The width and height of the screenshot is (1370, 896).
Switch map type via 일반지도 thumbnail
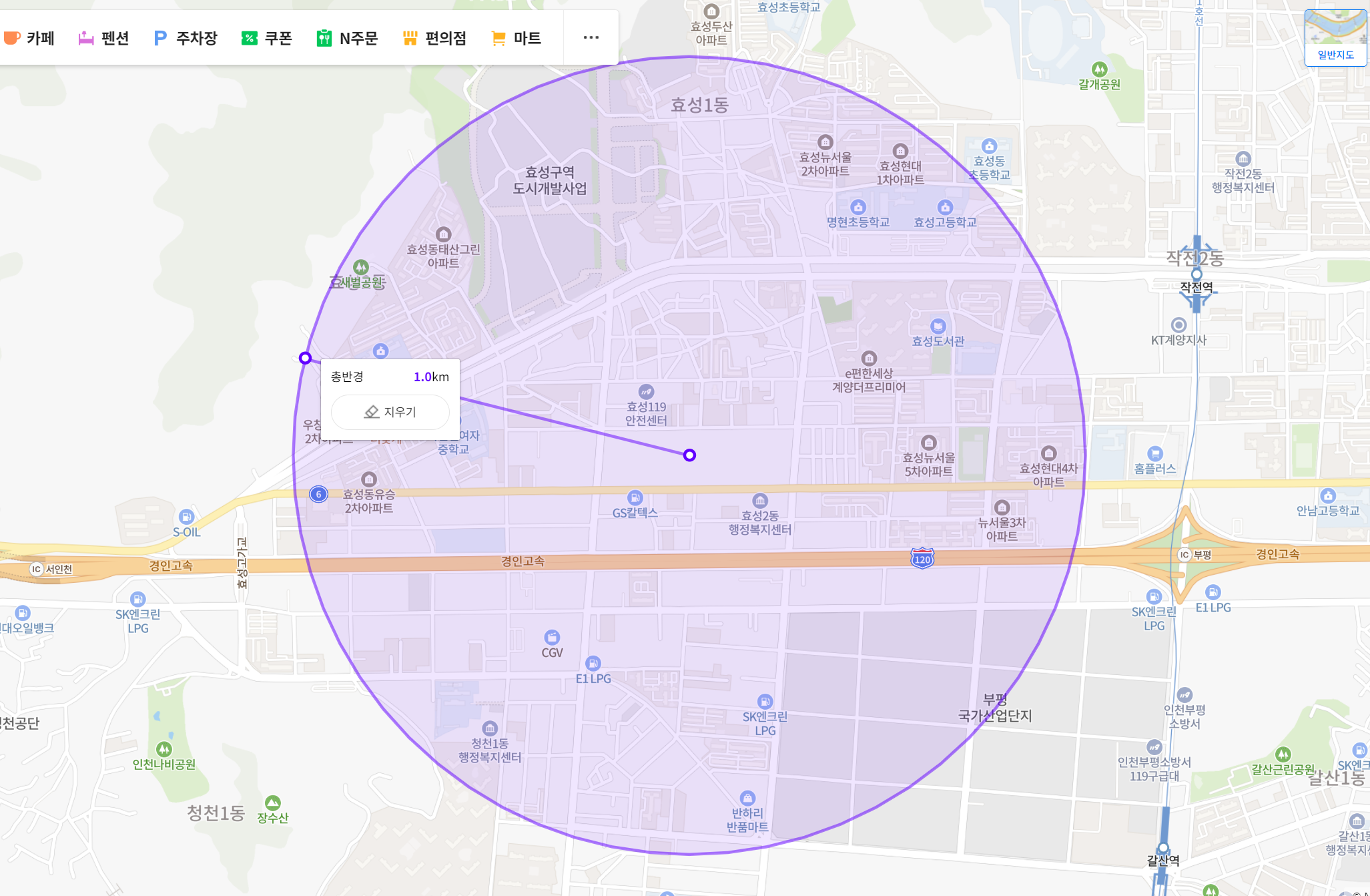(x=1335, y=37)
